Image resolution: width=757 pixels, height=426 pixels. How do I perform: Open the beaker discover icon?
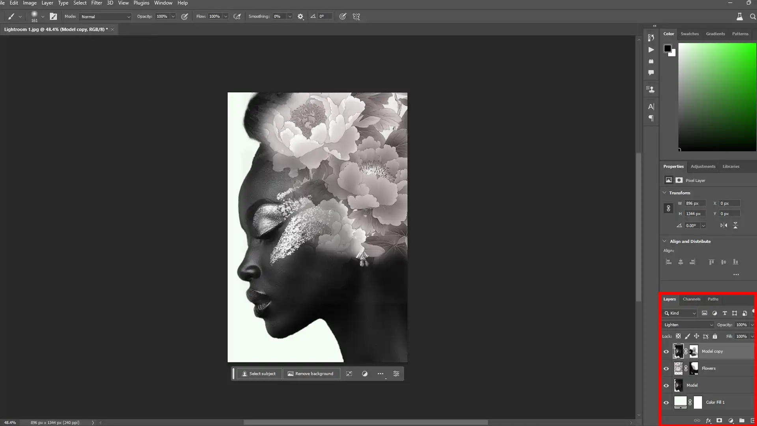(740, 17)
